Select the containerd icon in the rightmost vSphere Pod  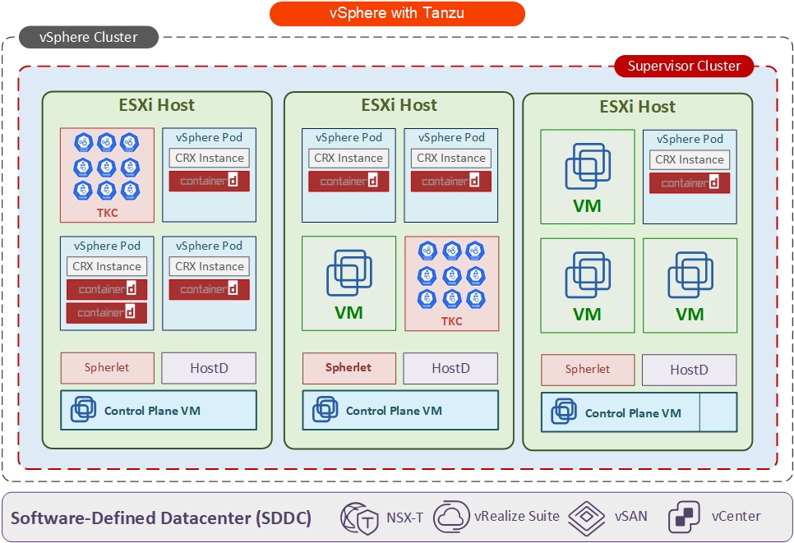689,182
